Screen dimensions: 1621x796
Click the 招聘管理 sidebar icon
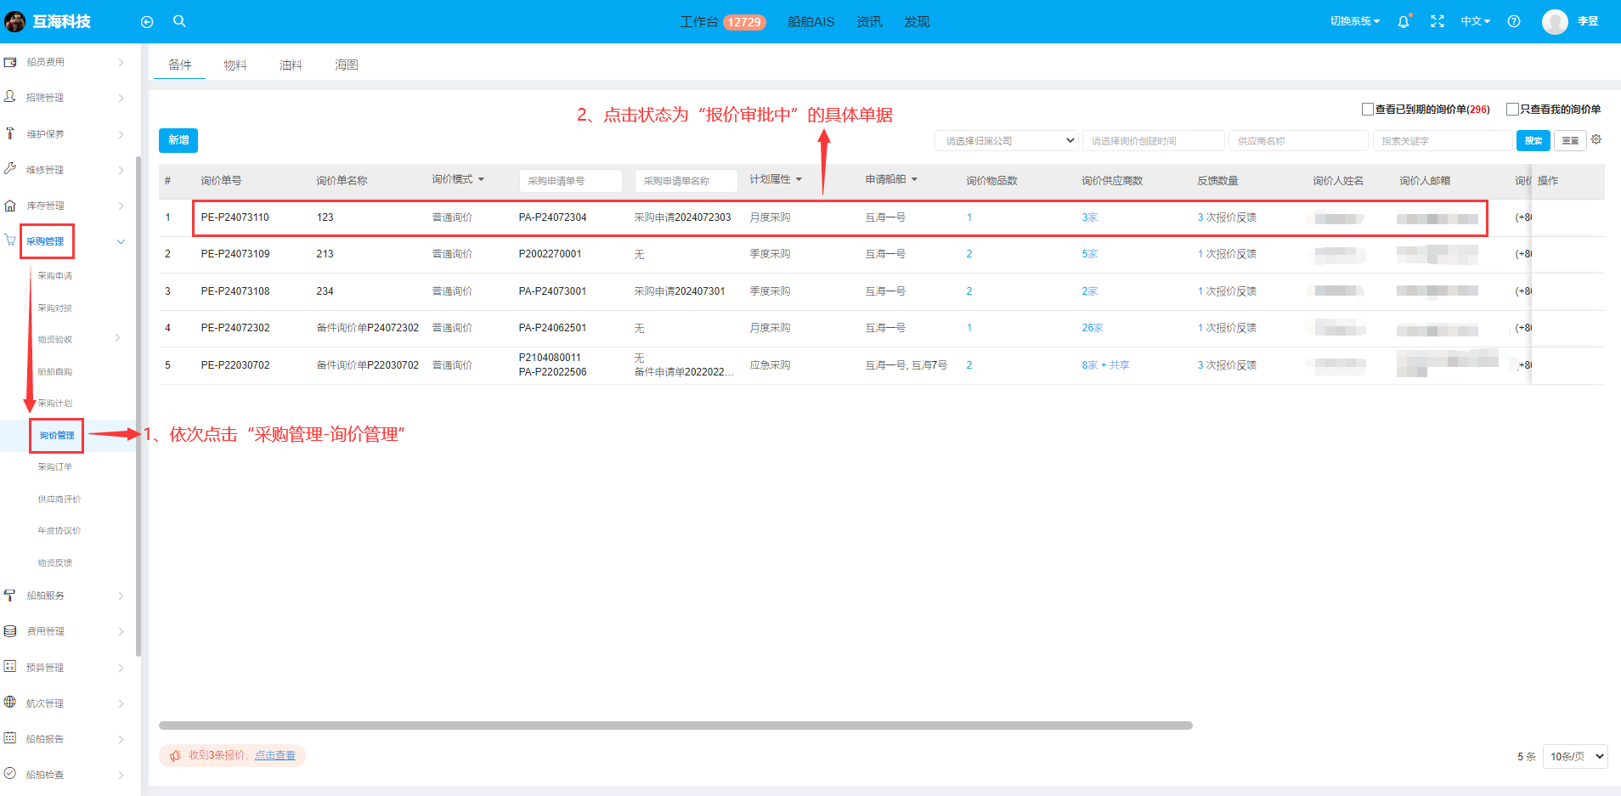[10, 98]
